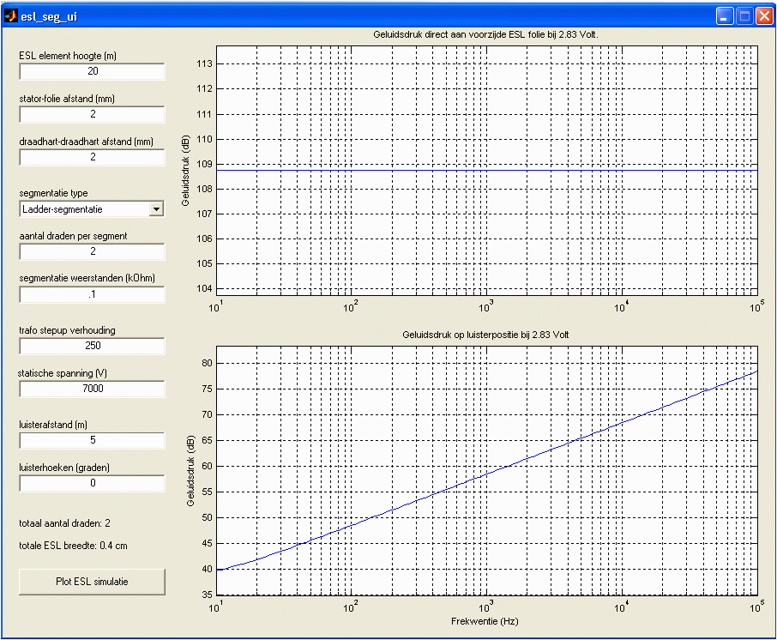Click the ESL element hoogte input field
The image size is (777, 640).
pos(92,71)
